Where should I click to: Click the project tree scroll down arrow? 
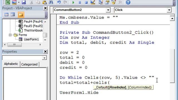pos(45,40)
